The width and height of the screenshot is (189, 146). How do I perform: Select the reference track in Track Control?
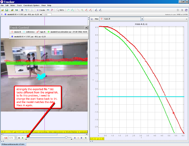[x=29, y=32]
